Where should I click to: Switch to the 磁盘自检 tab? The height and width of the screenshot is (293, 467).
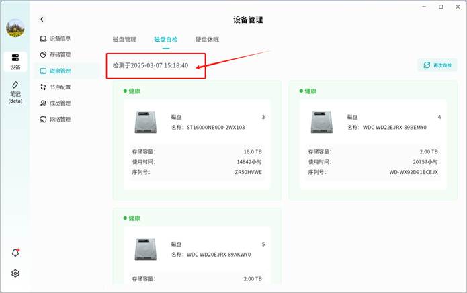[x=165, y=40]
